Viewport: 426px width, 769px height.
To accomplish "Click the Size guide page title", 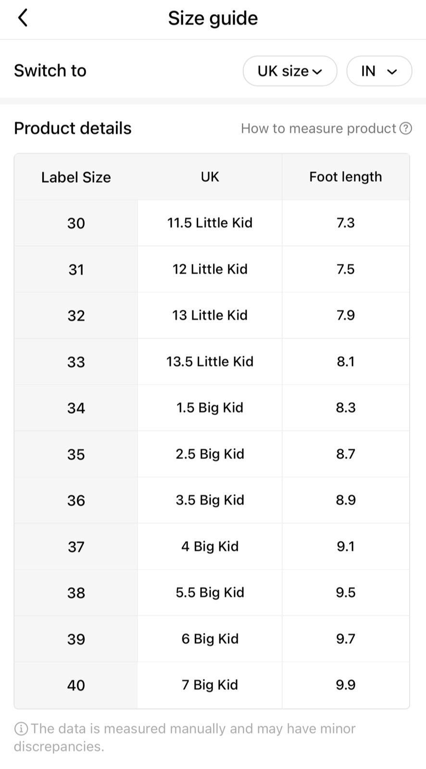I will [213, 18].
